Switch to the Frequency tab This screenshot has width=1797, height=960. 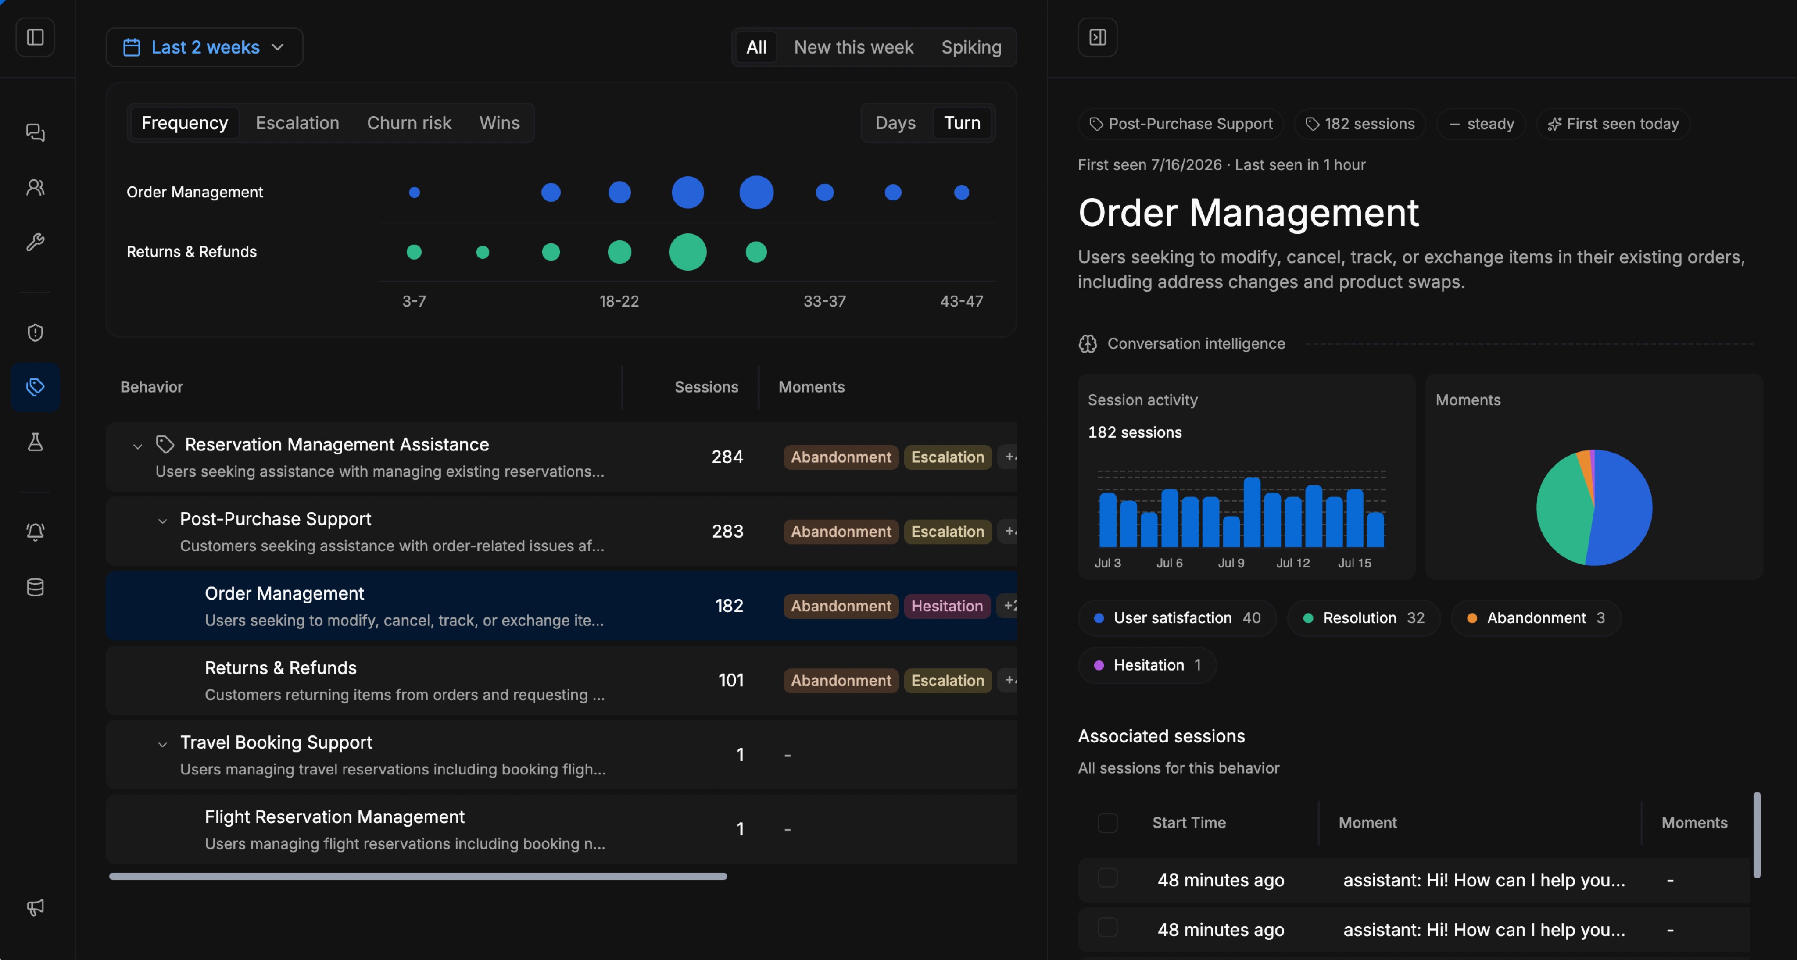click(x=185, y=123)
